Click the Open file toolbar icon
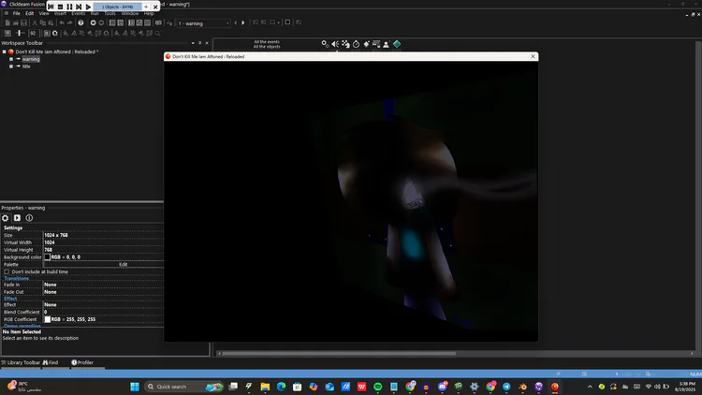 pyautogui.click(x=16, y=22)
